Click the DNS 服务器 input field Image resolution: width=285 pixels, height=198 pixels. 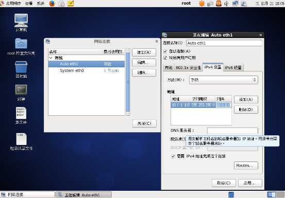click(x=232, y=130)
